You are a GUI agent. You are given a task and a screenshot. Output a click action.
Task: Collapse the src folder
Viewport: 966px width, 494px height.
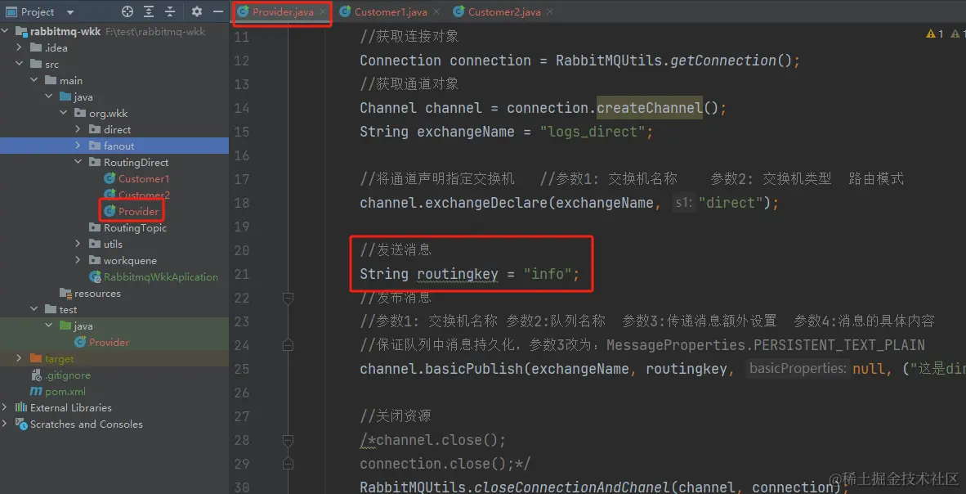[19, 64]
